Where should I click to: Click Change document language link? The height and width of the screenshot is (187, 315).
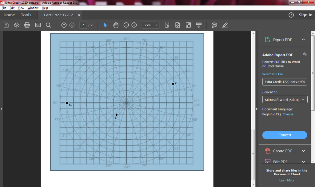click(x=288, y=114)
